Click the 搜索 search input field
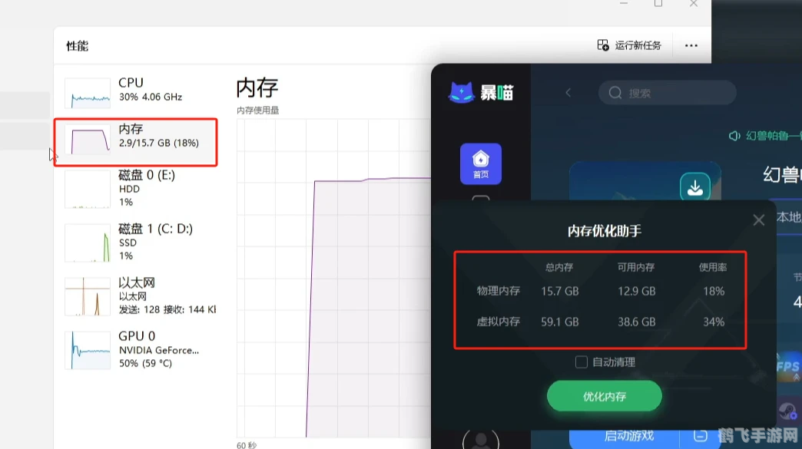Image resolution: width=802 pixels, height=449 pixels. click(x=668, y=93)
